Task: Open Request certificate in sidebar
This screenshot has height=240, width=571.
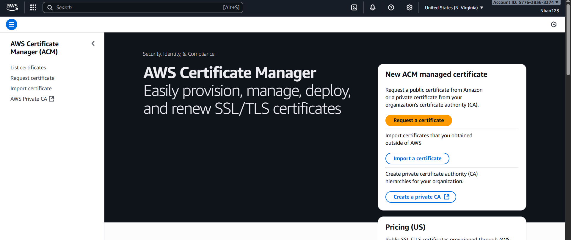Action: click(x=32, y=78)
